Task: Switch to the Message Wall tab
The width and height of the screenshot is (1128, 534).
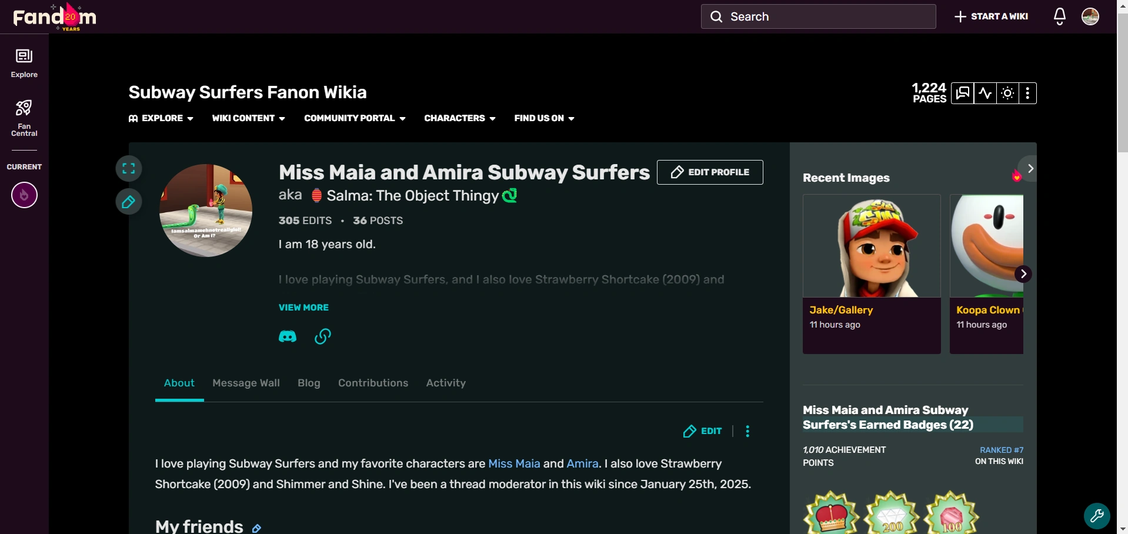Action: click(246, 383)
